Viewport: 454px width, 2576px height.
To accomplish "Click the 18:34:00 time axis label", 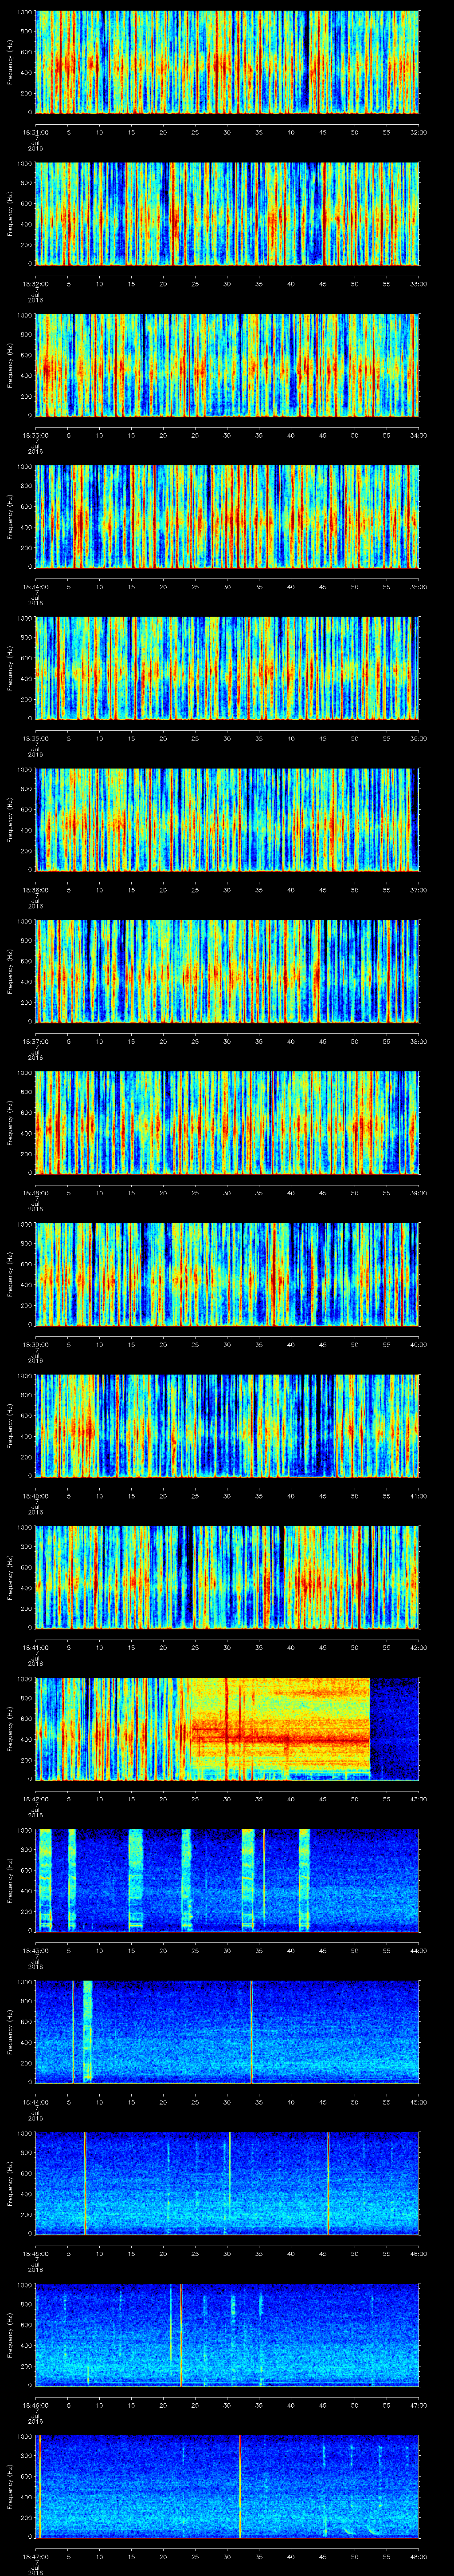I will (x=35, y=587).
